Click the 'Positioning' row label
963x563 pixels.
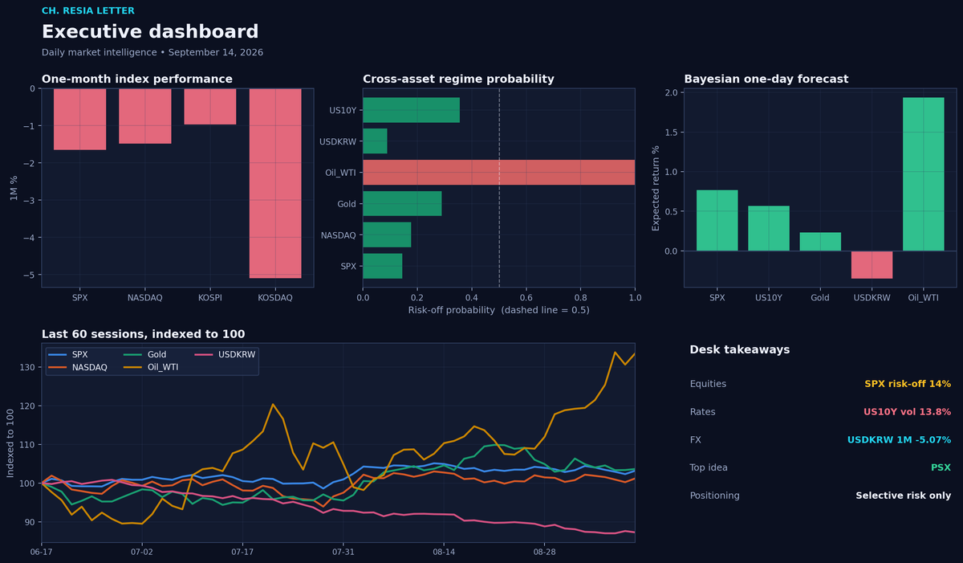pyautogui.click(x=716, y=496)
